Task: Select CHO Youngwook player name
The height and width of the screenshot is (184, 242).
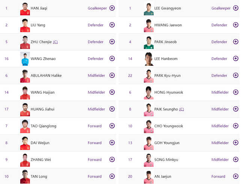Action: (168, 126)
